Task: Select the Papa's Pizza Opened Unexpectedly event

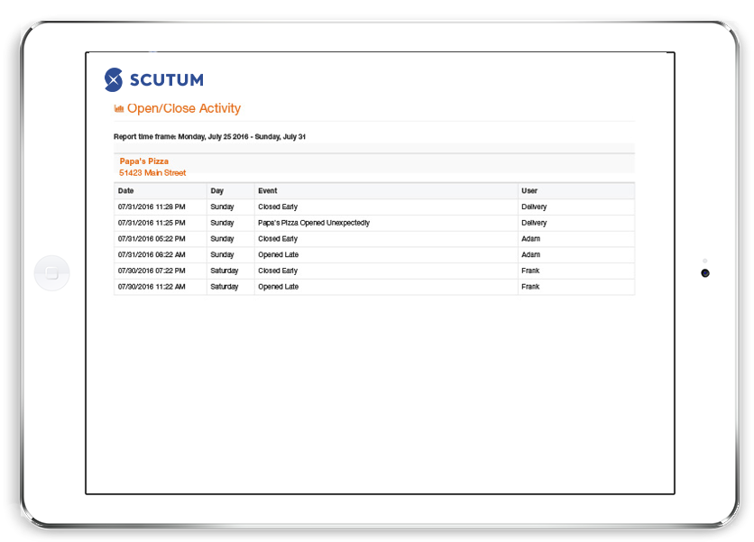Action: pyautogui.click(x=313, y=223)
